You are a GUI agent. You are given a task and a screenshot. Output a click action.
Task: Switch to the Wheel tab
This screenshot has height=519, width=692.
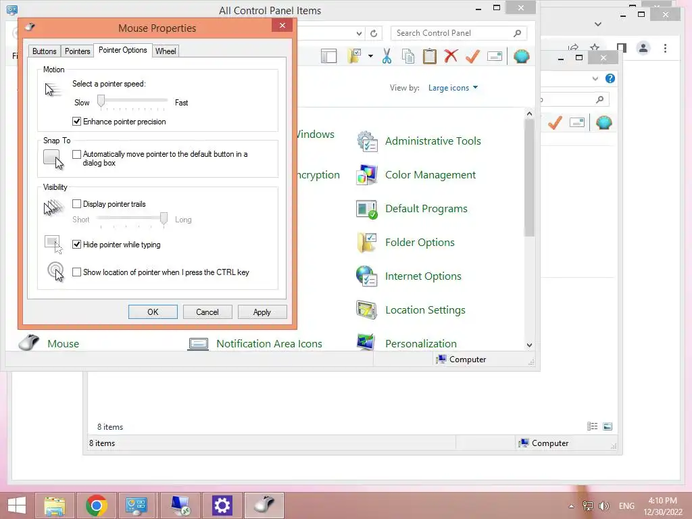[166, 51]
